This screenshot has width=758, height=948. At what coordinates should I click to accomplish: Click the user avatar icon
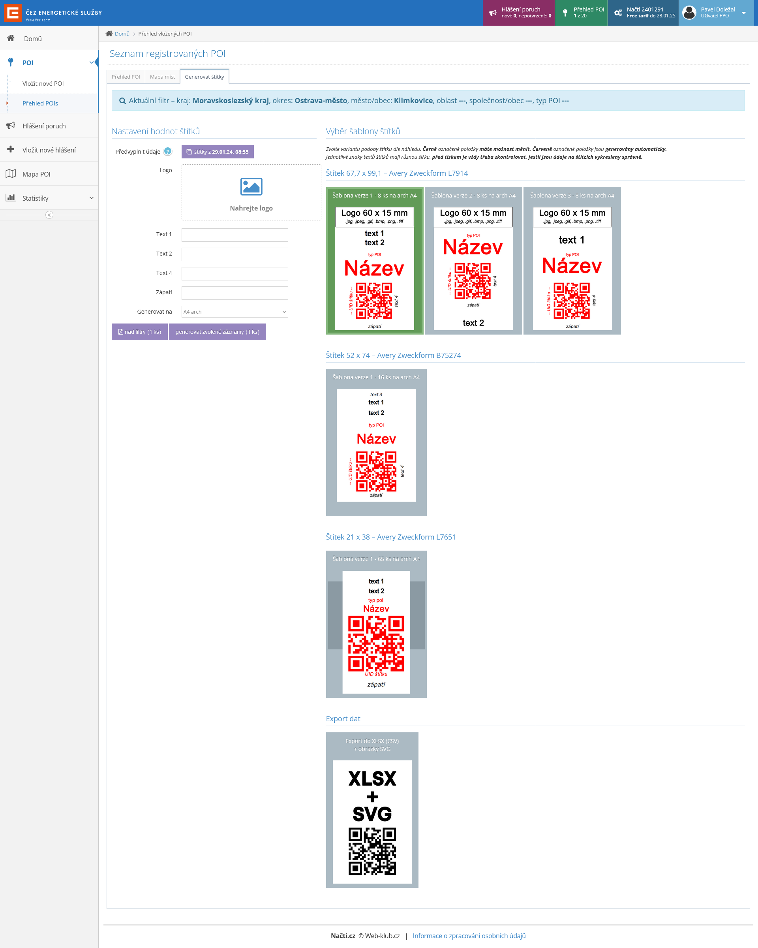coord(689,13)
